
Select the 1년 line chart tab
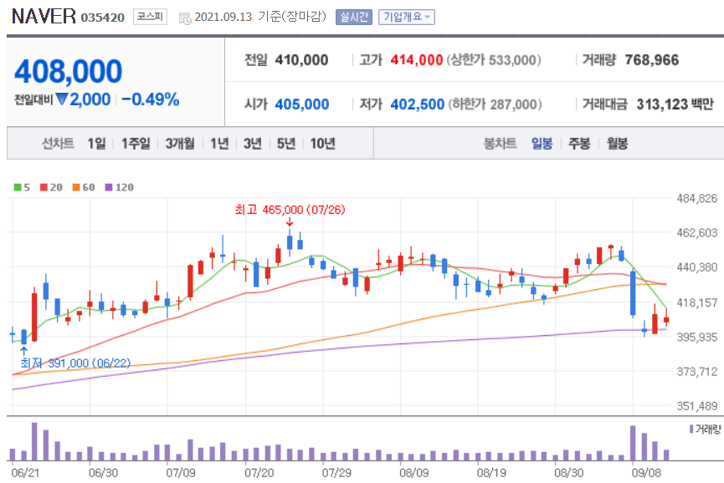tap(219, 144)
